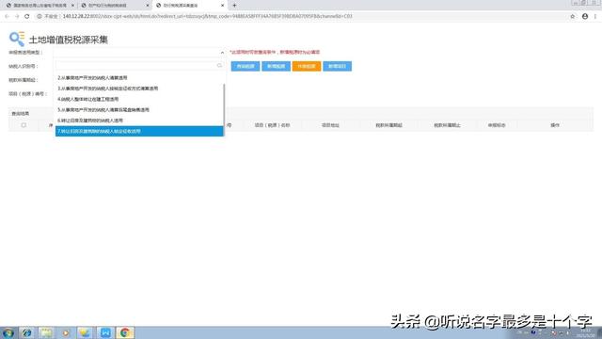This screenshot has height=339, width=602.
Task: Close the active third browser tab
Action: click(x=222, y=6)
